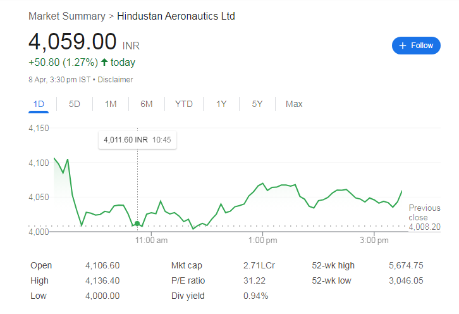Switch to the 1M chart tab
This screenshot has width=459, height=314.
click(x=111, y=104)
